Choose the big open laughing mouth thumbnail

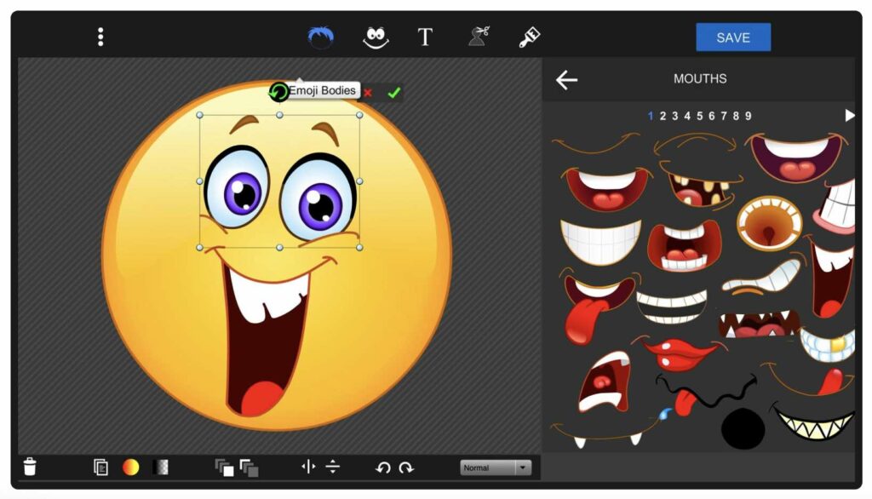point(796,157)
